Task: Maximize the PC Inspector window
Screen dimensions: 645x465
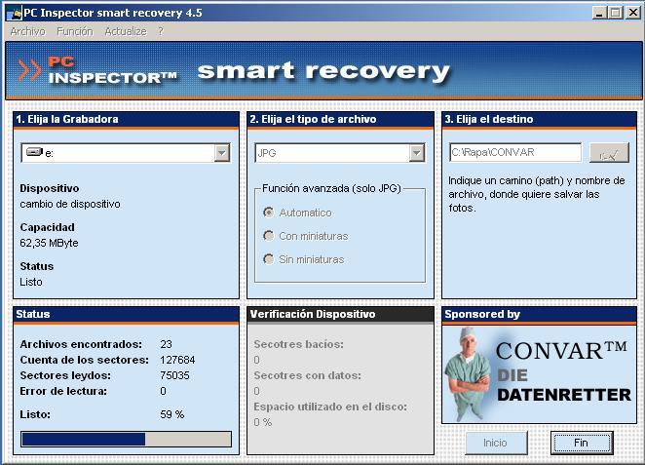Action: tap(616, 13)
